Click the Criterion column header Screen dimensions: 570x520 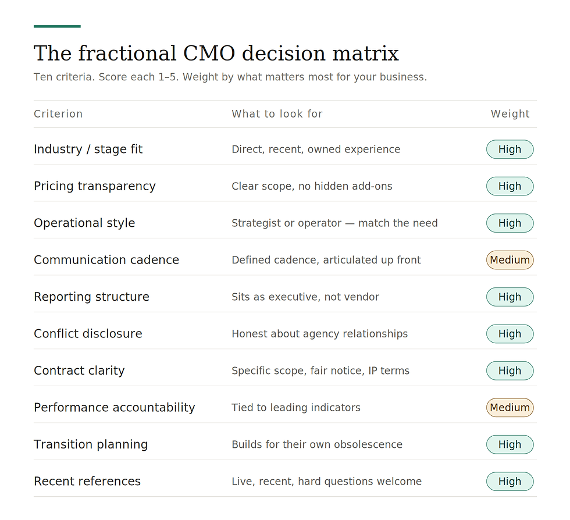click(x=58, y=114)
